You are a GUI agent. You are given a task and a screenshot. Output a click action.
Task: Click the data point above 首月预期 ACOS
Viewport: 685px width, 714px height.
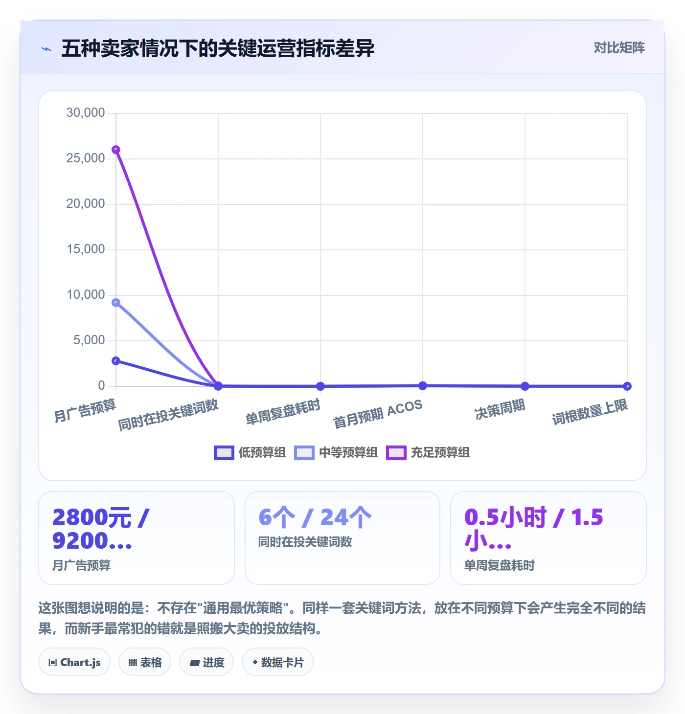423,386
